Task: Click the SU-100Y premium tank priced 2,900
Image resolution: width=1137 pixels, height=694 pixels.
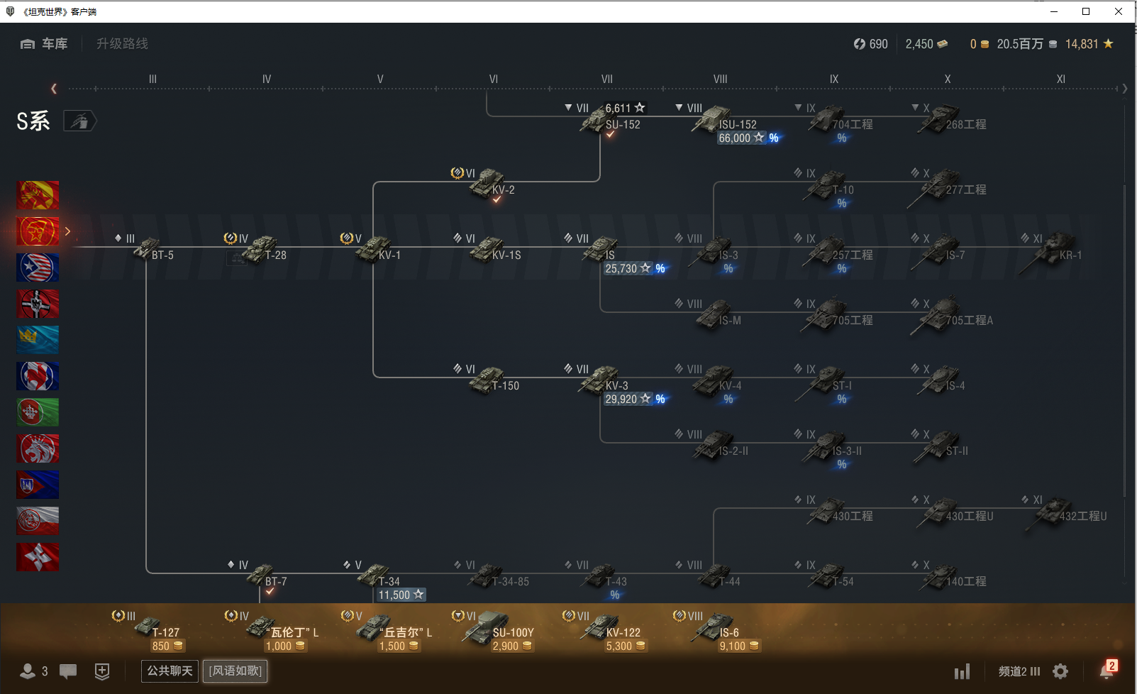Action: click(494, 630)
